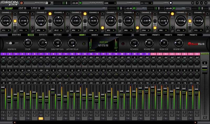Click the reverb S button next to Late Ref Delay
This screenshot has height=124, width=210.
[x=84, y=44]
